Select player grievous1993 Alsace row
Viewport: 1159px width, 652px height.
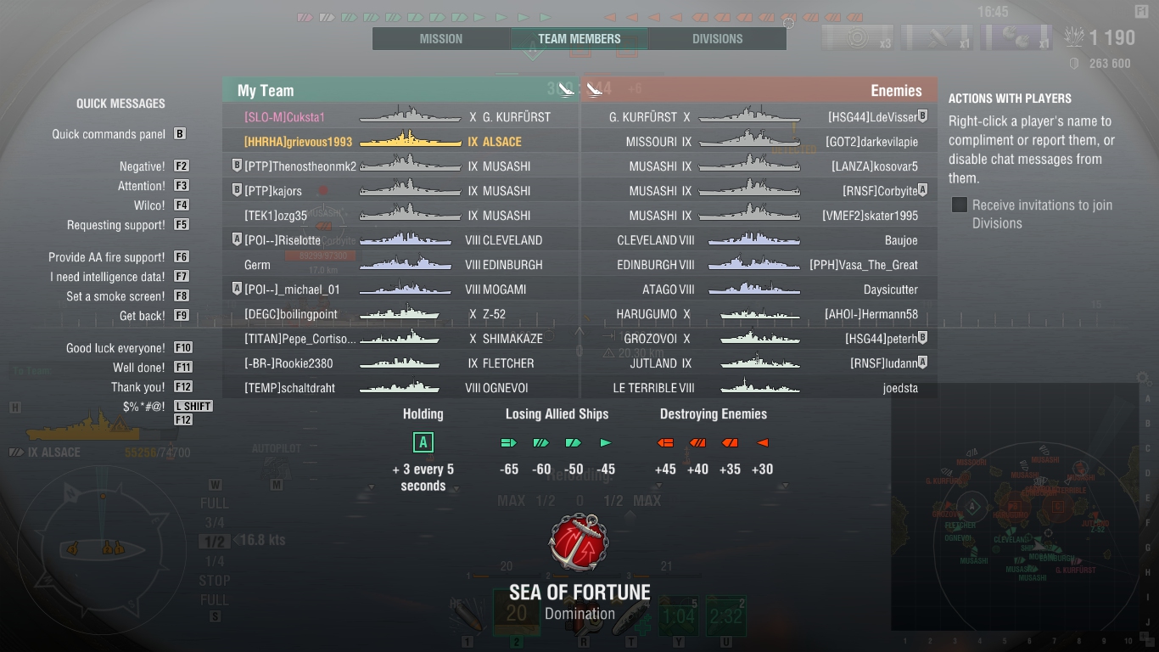(400, 142)
